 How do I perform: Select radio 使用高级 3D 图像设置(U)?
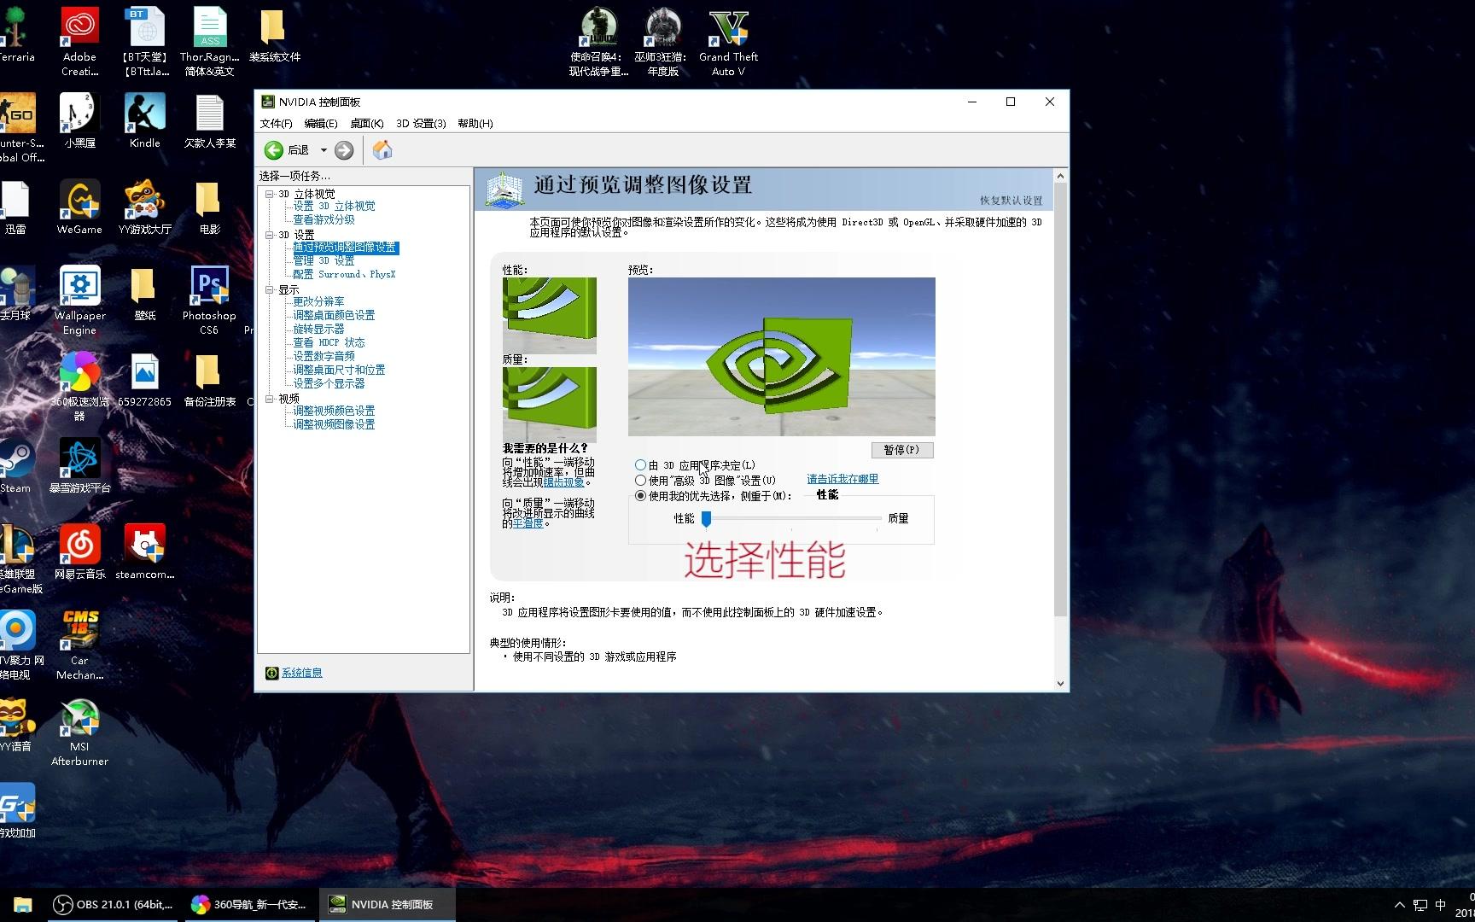[640, 481]
